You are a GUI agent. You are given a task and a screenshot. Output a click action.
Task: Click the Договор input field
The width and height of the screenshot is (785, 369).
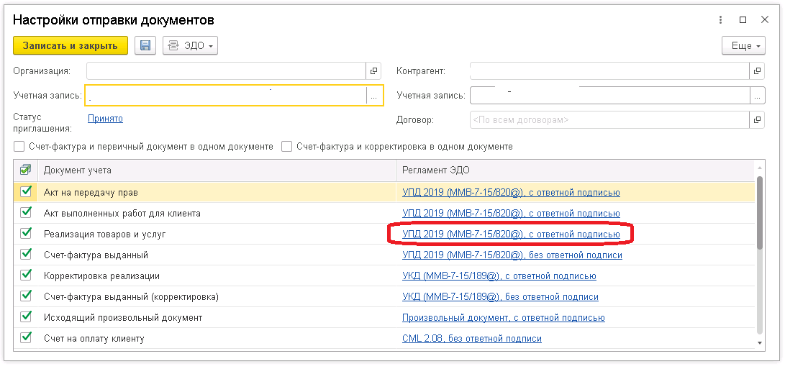pyautogui.click(x=609, y=120)
